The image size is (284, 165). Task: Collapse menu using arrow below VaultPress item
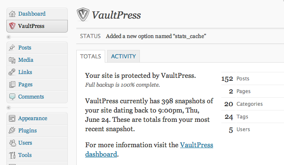point(8,37)
